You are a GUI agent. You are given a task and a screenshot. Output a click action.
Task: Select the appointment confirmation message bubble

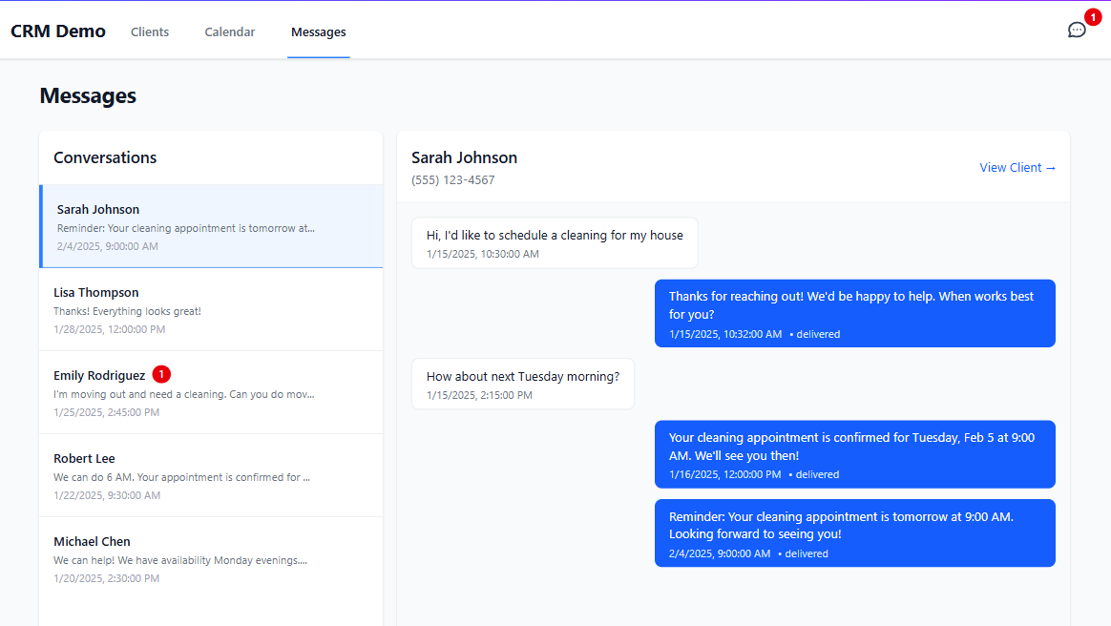point(854,454)
